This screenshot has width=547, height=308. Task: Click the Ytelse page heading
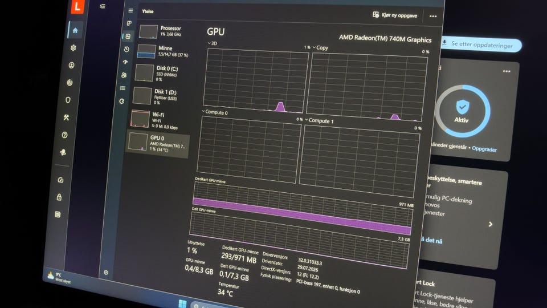[x=148, y=11]
